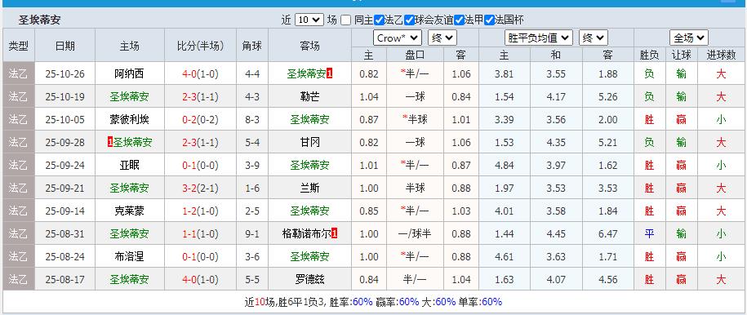The image size is (747, 315).
Task: Click the 角球 column header
Action: pos(252,46)
